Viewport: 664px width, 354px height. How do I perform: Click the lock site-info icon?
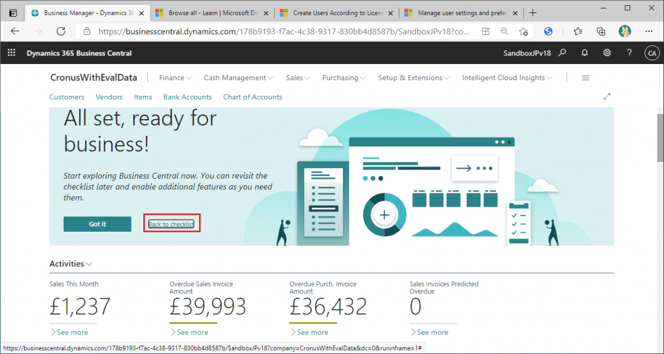pos(87,31)
